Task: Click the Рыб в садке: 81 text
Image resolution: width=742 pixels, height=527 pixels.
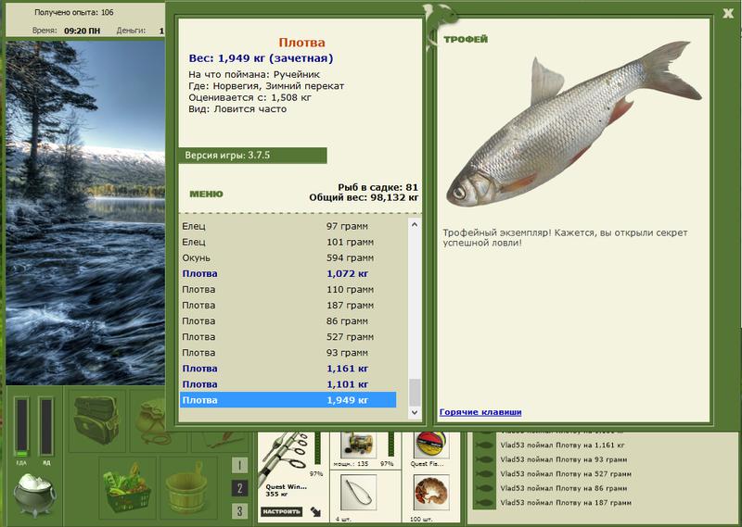Action: 377,187
